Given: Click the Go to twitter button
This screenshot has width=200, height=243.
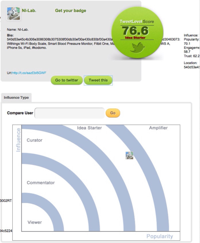Looking at the screenshot, I should pyautogui.click(x=67, y=80).
